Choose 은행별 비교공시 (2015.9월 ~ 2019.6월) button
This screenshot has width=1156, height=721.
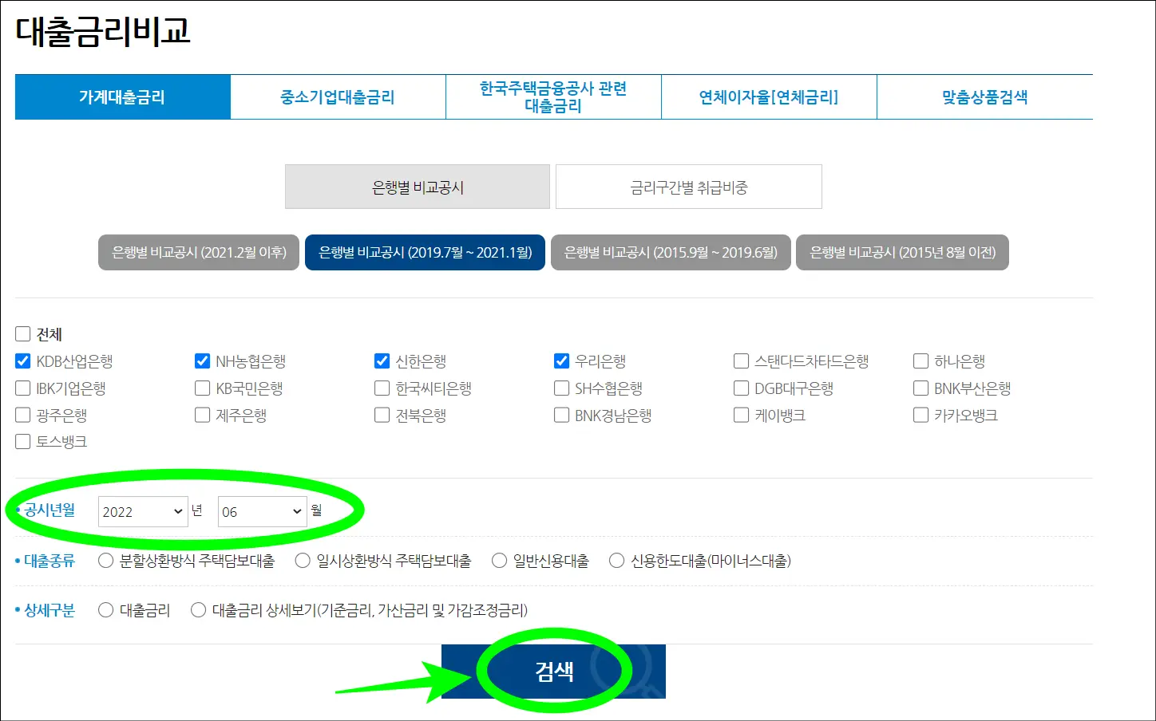click(671, 252)
